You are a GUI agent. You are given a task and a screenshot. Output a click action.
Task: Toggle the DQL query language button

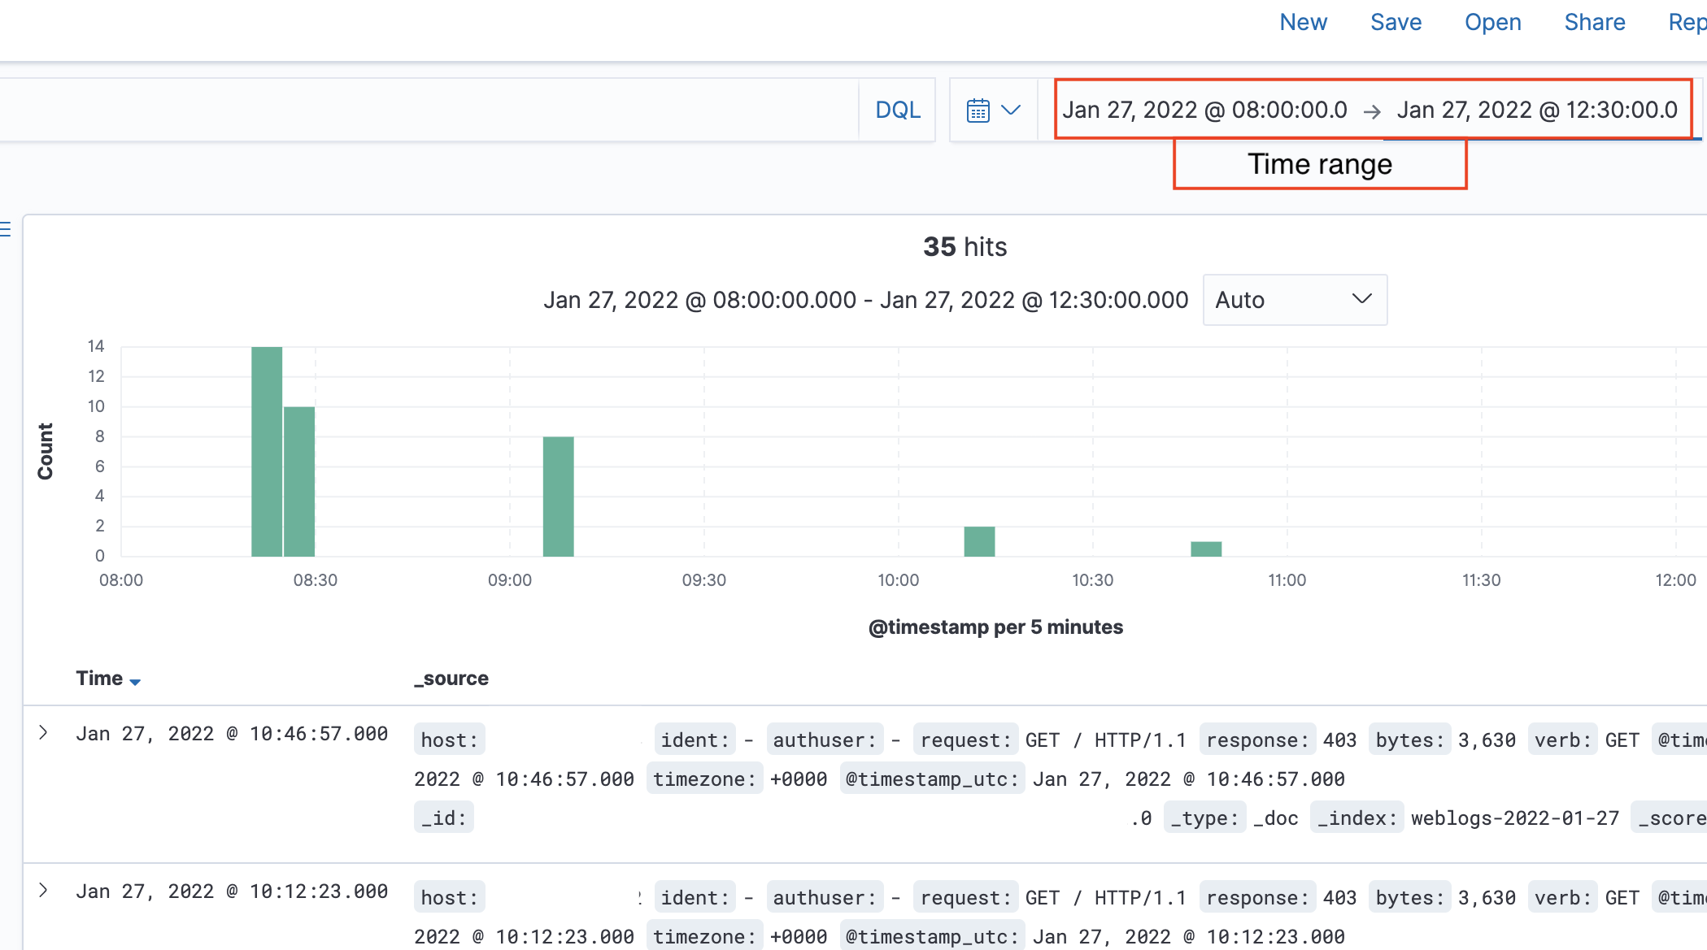pyautogui.click(x=898, y=110)
